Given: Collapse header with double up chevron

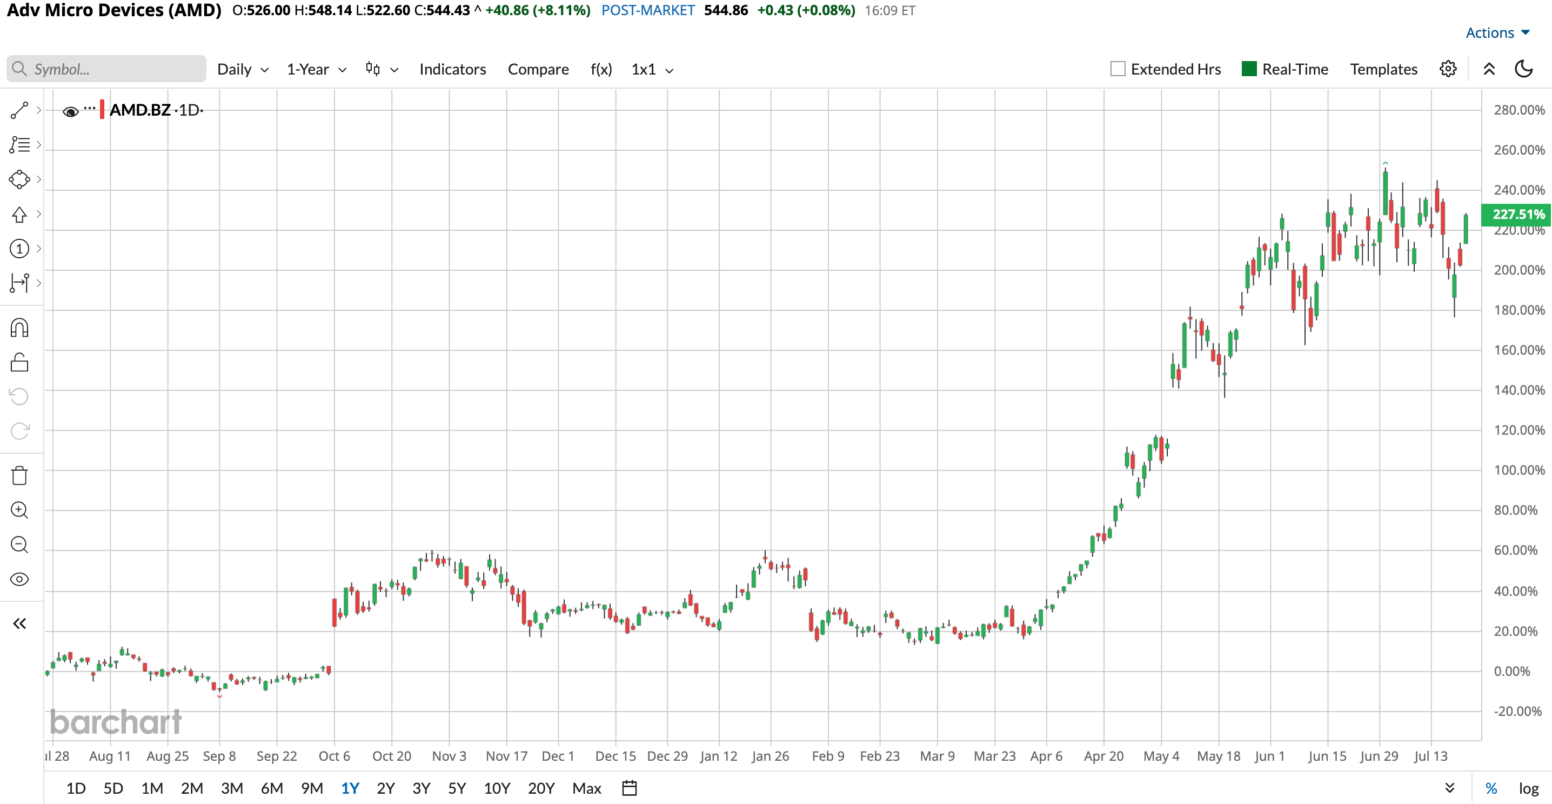Looking at the screenshot, I should [x=1489, y=69].
